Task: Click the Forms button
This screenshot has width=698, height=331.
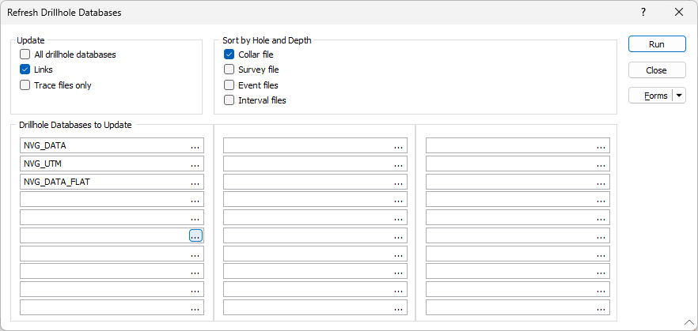Action: (651, 96)
